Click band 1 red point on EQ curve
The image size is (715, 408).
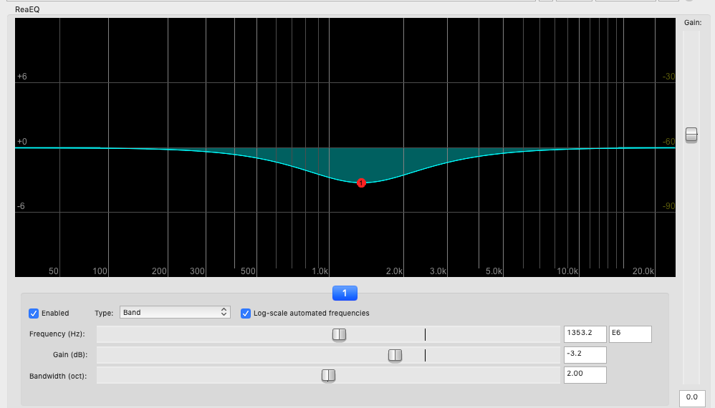point(361,183)
